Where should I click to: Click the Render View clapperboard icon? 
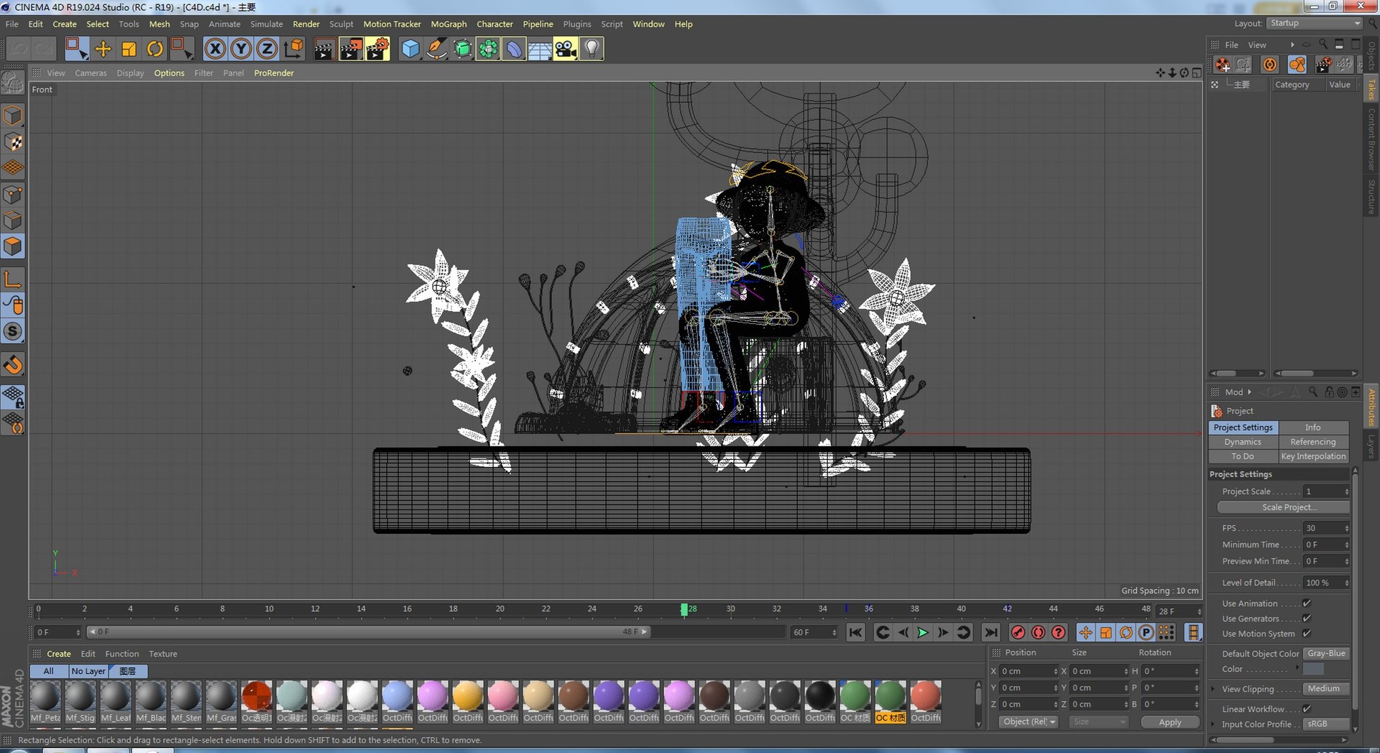pos(324,49)
